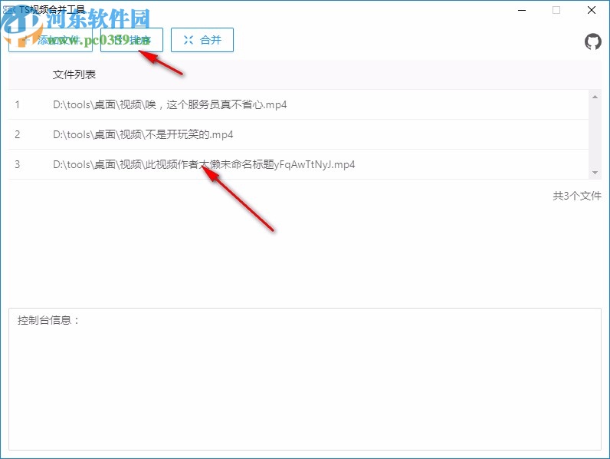Click the 文件列表 column header
Image resolution: width=610 pixels, height=459 pixels.
coord(74,74)
